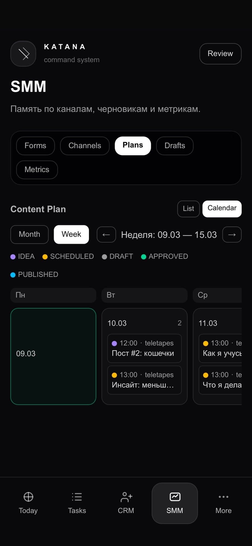Go to next week with right arrow
This screenshot has height=546, width=252.
coord(232,235)
